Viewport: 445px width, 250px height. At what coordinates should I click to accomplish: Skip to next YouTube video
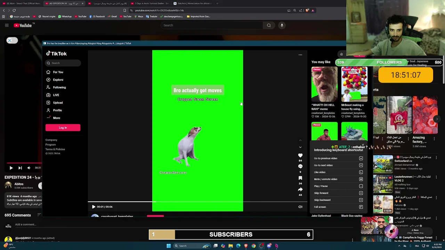20,168
